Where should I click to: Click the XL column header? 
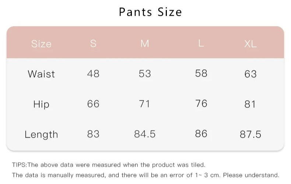250,44
